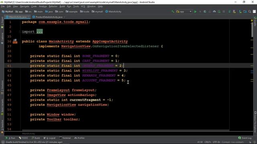Click the MainActivity breadcrumb below the editor
Viewport: 257px width, 144px height.
coord(29,134)
